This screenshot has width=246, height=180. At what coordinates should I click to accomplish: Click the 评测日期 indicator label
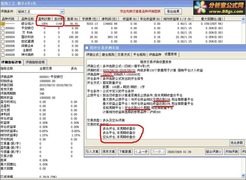7,85
